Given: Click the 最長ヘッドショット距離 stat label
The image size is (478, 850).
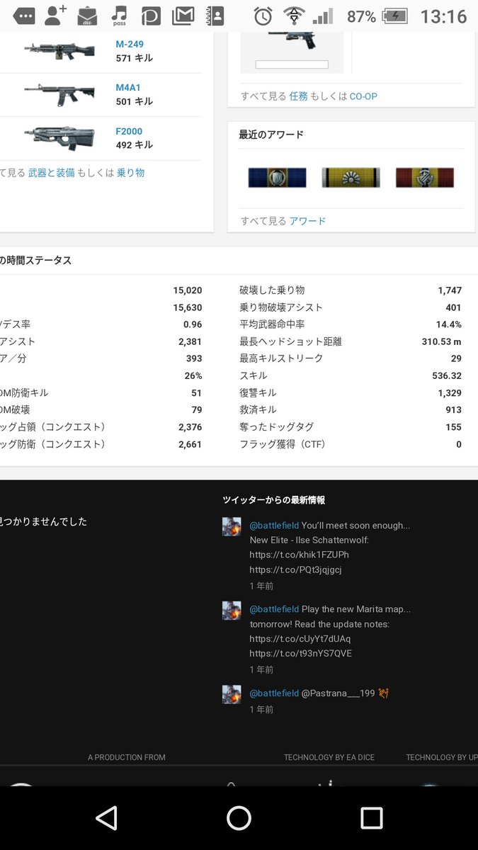Looking at the screenshot, I should [291, 341].
